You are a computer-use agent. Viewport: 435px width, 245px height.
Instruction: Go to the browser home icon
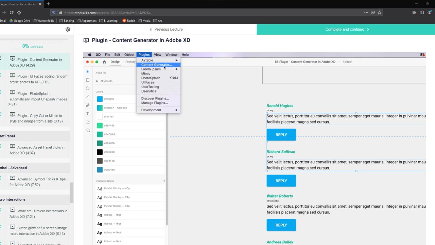pyautogui.click(x=19, y=13)
